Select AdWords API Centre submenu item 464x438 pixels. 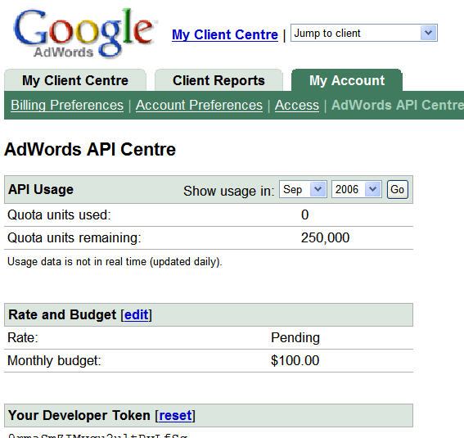[x=398, y=105]
